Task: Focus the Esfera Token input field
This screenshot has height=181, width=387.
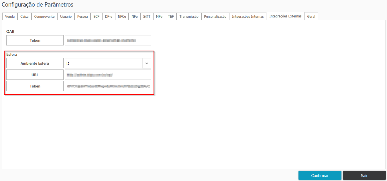Action: pos(108,86)
